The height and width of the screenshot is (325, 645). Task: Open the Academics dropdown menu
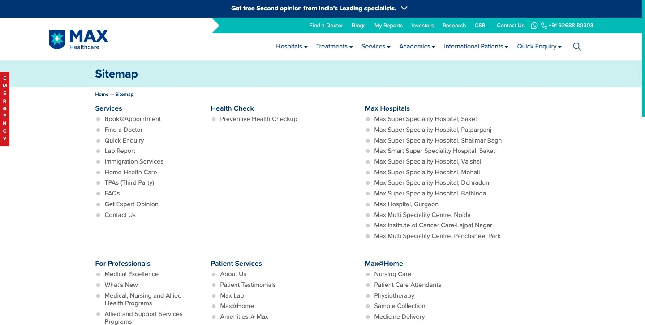coord(417,47)
